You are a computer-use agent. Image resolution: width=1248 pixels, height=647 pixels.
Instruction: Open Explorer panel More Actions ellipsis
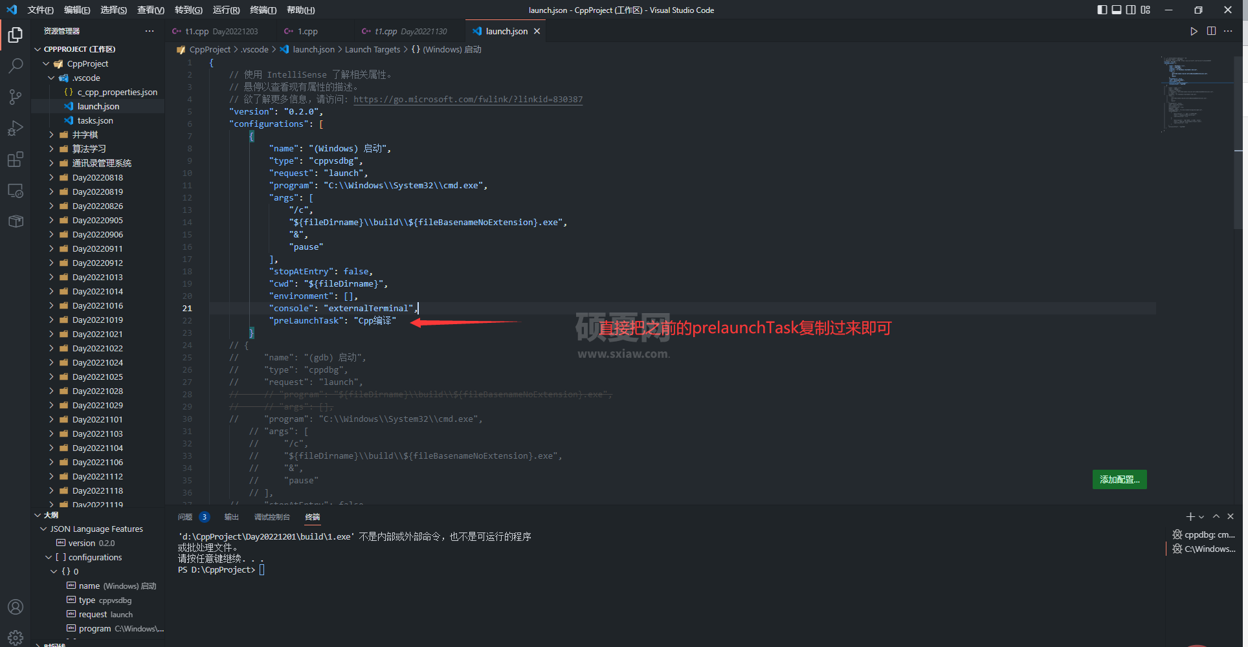pos(150,31)
